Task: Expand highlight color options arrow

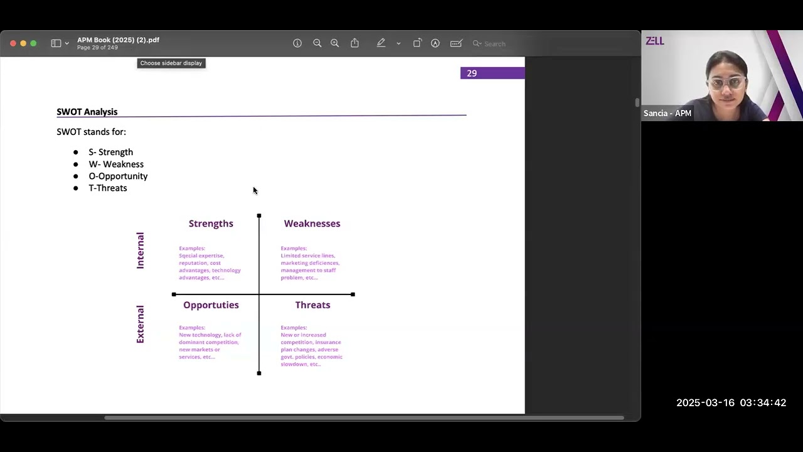Action: 398,43
